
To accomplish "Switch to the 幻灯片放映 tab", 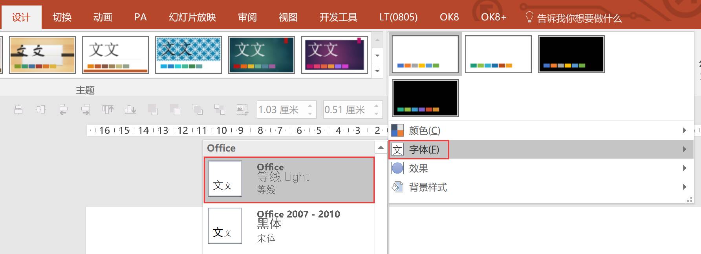I will (192, 17).
